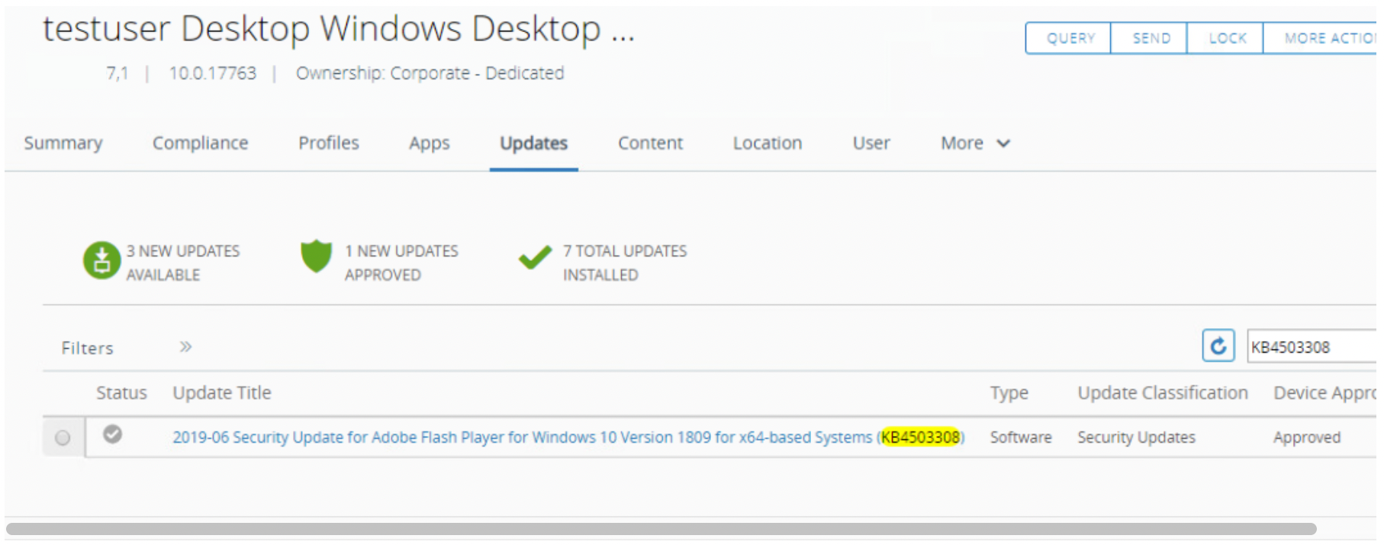Expand the Filters panel chevron
1384x545 pixels.
185,347
